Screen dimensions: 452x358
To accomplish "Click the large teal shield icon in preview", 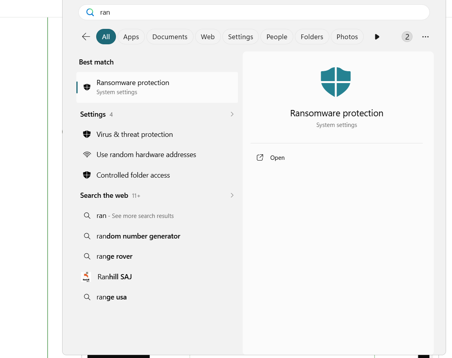I will click(x=336, y=82).
